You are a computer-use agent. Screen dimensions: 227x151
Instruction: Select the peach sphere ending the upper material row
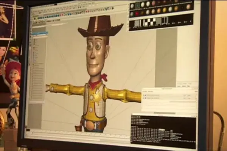(188, 7)
